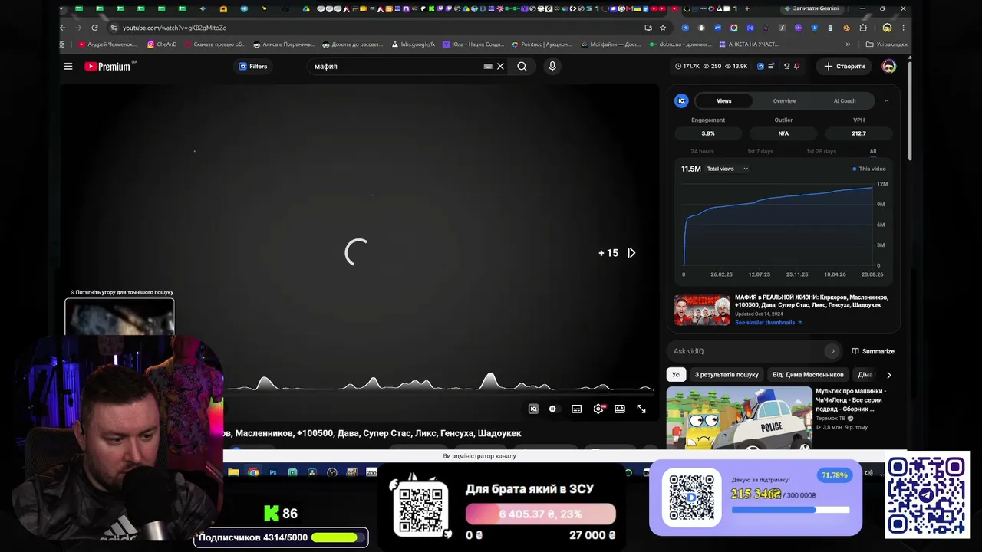Open the Chrome profile avatar in the toolbar
The height and width of the screenshot is (552, 982).
click(887, 28)
